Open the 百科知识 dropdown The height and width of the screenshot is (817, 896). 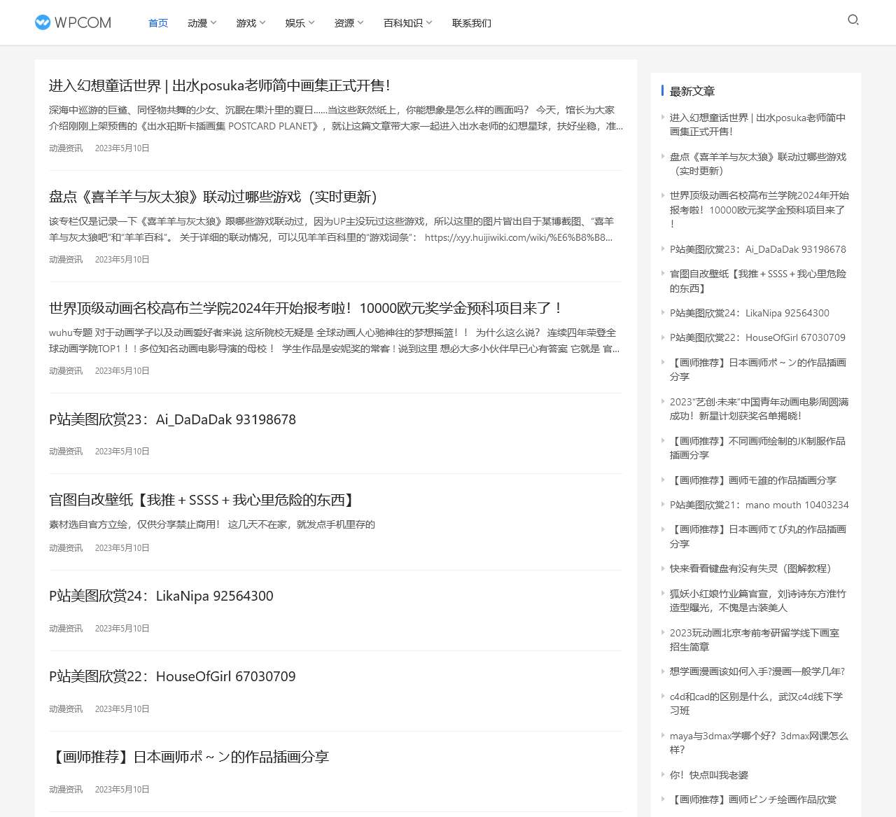point(407,22)
